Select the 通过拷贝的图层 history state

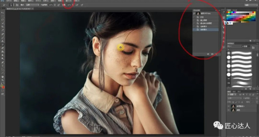point(206,23)
